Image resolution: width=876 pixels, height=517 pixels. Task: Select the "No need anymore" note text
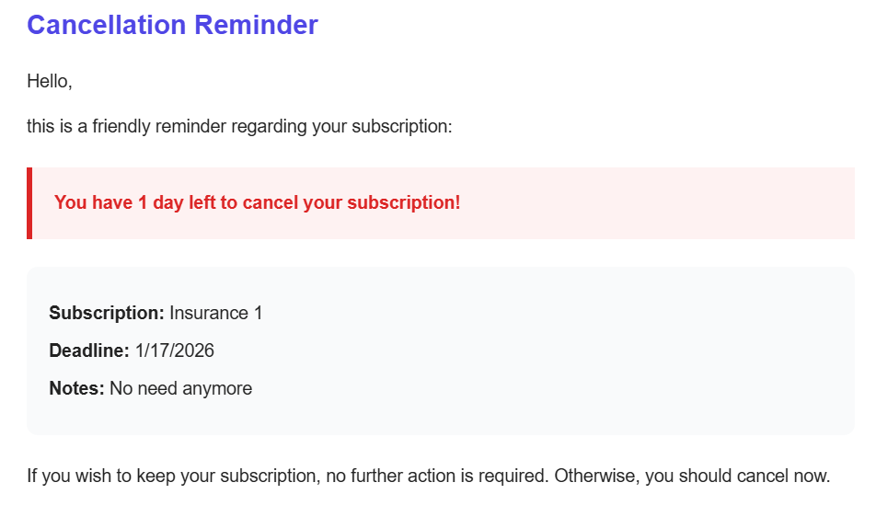(180, 388)
